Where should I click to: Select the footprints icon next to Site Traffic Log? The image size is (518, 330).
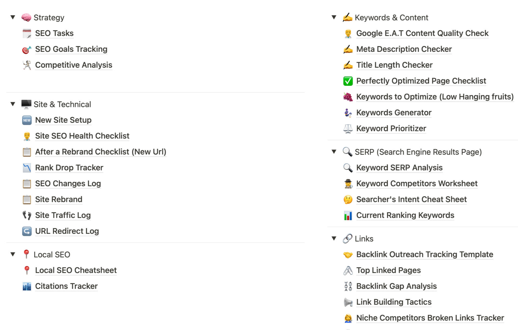tap(26, 215)
